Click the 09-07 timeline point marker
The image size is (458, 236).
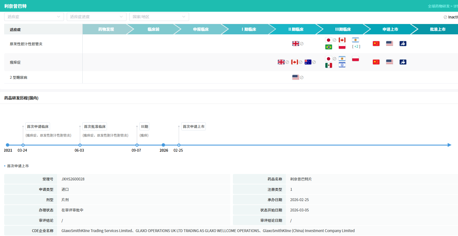pos(137,145)
